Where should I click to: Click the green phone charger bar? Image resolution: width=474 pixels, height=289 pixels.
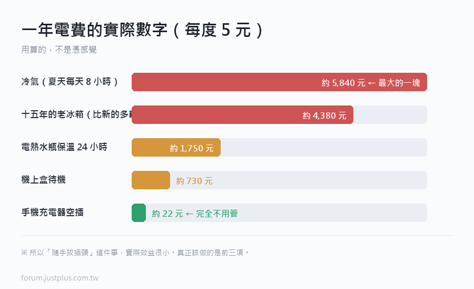pos(139,213)
